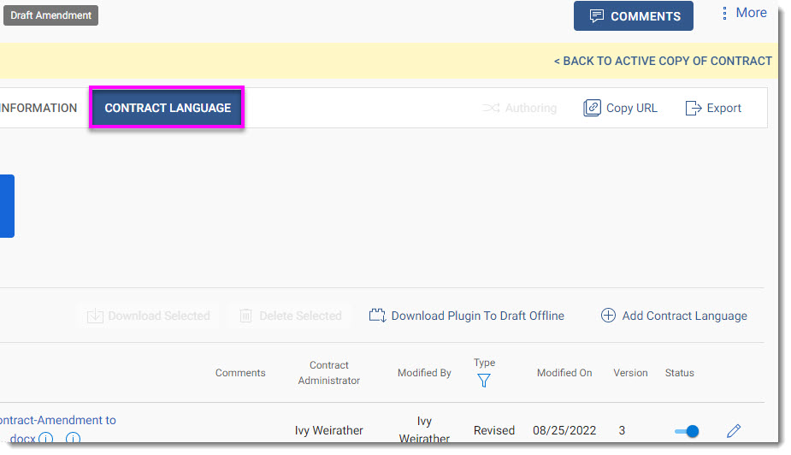Toggle the Status switch for version 3

point(687,431)
